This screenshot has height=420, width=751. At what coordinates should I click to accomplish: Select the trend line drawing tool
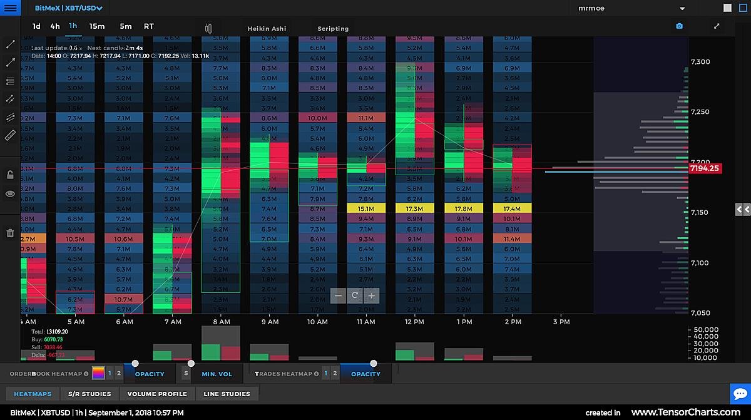pyautogui.click(x=10, y=44)
